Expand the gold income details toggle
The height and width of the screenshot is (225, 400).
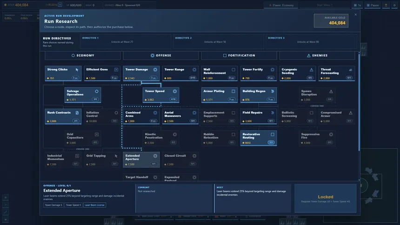tap(60, 5)
